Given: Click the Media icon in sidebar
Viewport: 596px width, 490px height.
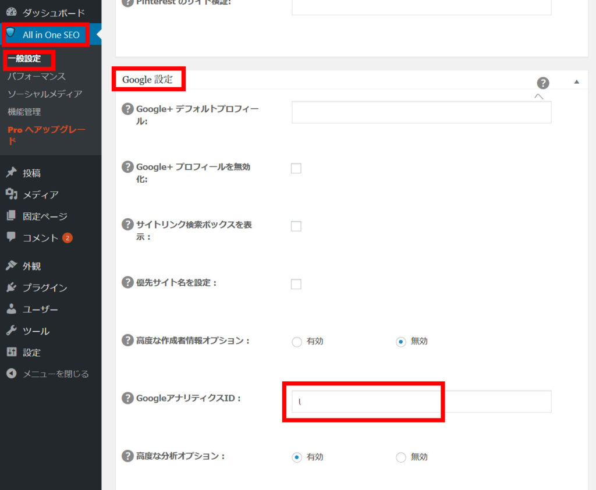Looking at the screenshot, I should 12,194.
